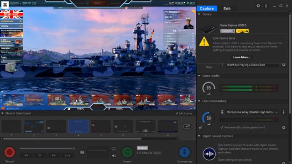Viewport: 292px width, 164px height.
Task: Open Premium Shop in the game preview
Action: [x=11, y=21]
